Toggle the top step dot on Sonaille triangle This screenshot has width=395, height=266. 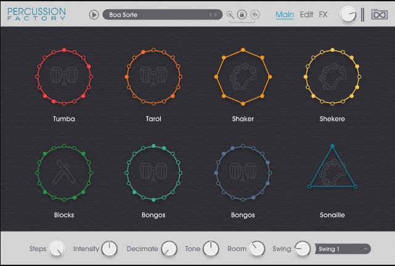pyautogui.click(x=332, y=147)
